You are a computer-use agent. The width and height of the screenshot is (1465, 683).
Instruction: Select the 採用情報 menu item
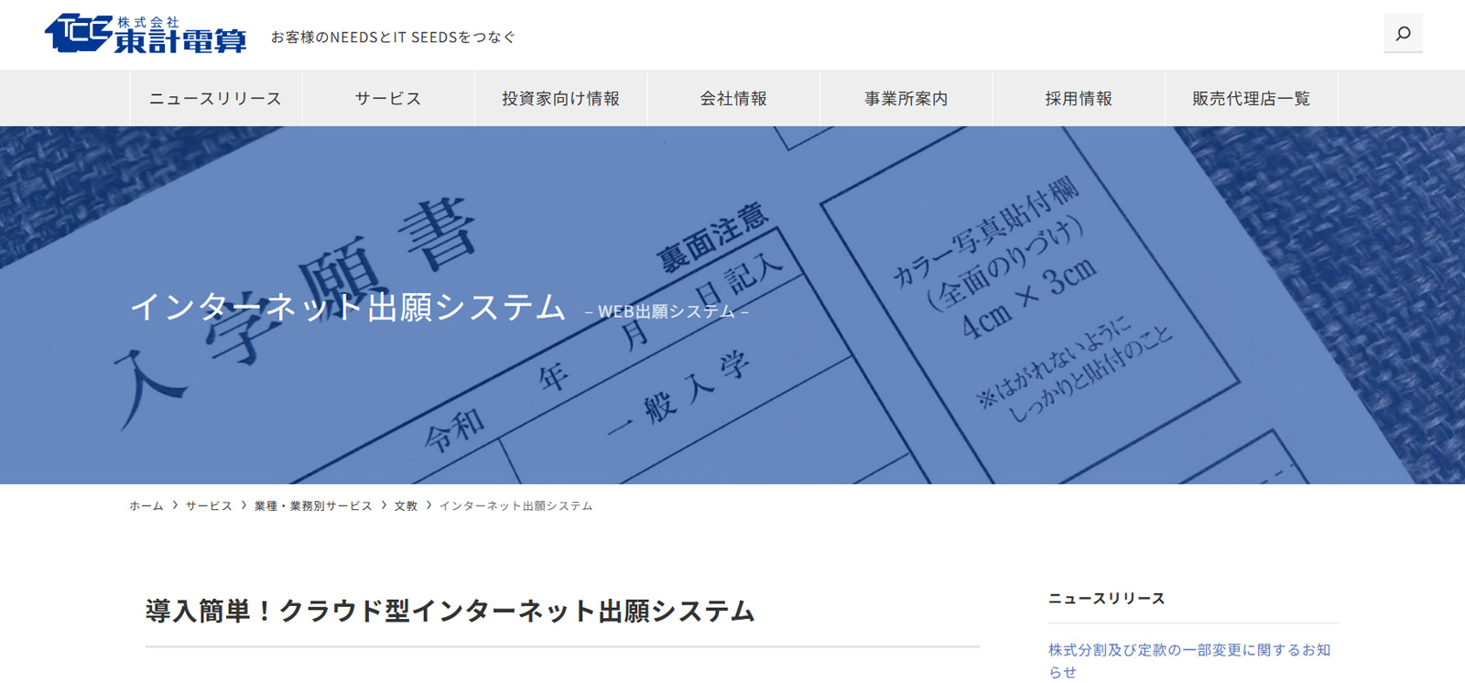1079,98
